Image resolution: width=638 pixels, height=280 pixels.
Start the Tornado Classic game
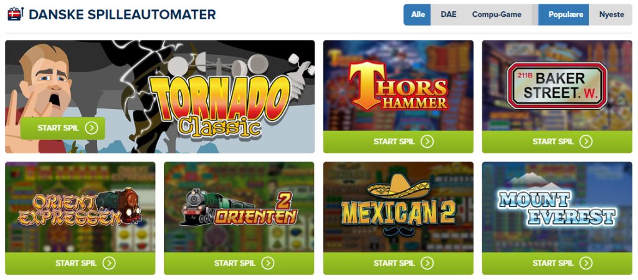click(x=63, y=128)
